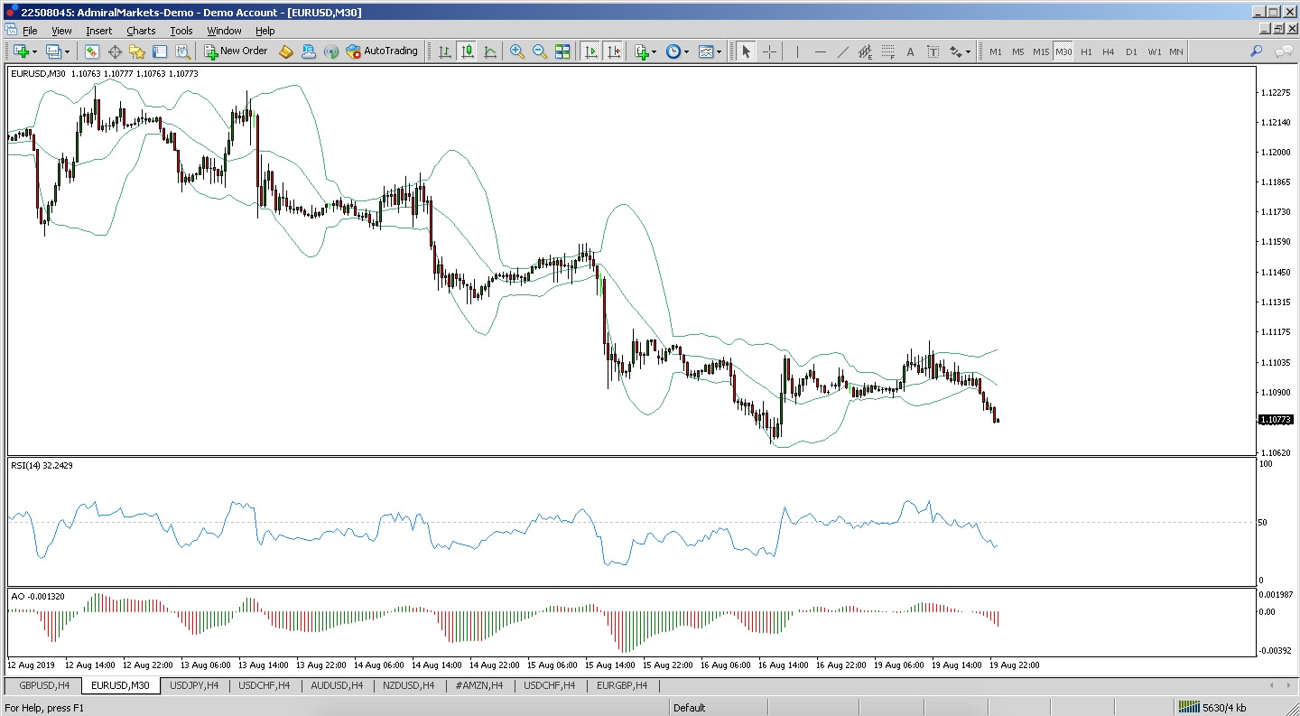Image resolution: width=1300 pixels, height=716 pixels.
Task: Open the New Chart toolbar icon
Action: pyautogui.click(x=21, y=51)
